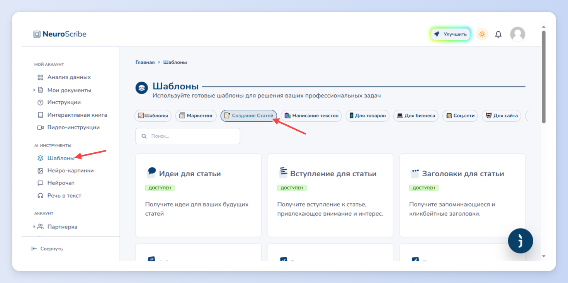Click the magnifier icon in search
This screenshot has height=283, width=568.
click(144, 136)
